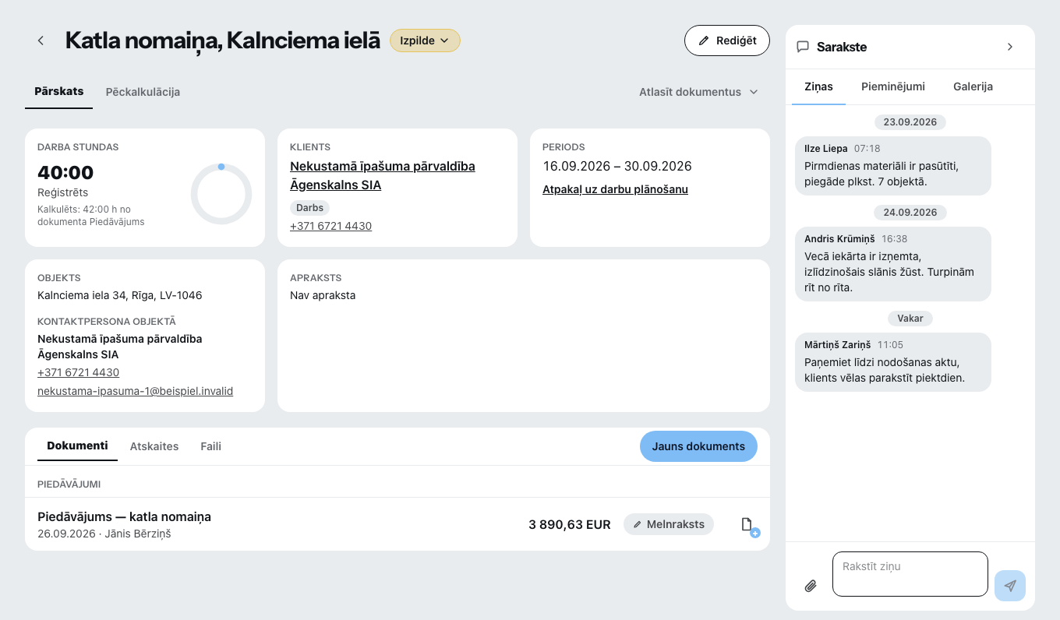This screenshot has width=1060, height=620.
Task: Click the 23.09.2026 date separator
Action: (x=910, y=122)
